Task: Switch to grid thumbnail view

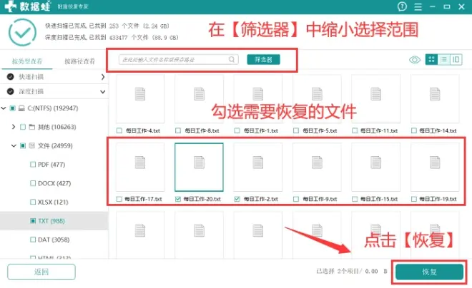Action: click(431, 59)
